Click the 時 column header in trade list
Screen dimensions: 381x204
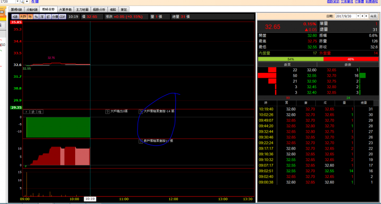point(266,103)
